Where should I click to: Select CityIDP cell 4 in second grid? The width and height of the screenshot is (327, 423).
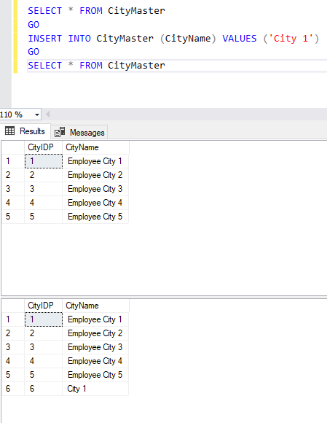[44, 361]
